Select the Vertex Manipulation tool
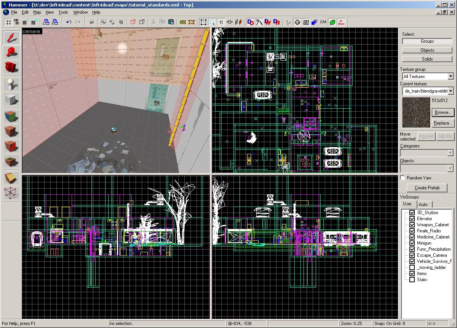 [11, 193]
